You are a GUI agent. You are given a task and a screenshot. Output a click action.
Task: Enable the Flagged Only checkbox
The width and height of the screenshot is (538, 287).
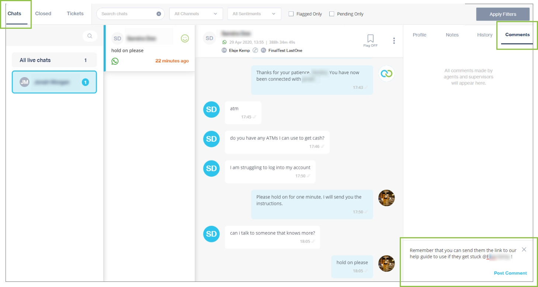291,14
